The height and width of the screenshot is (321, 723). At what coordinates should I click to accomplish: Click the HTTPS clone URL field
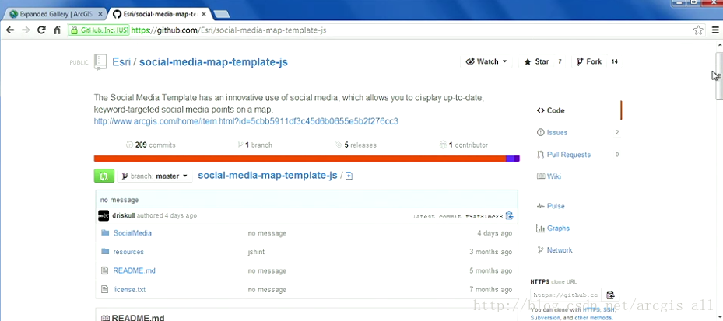pyautogui.click(x=566, y=295)
